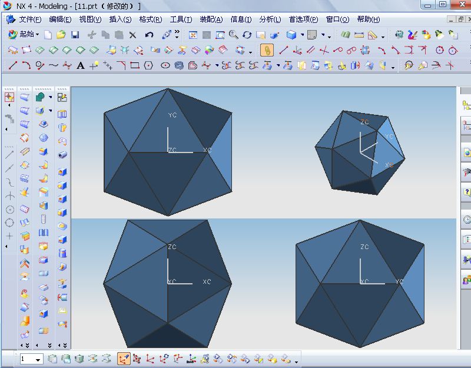The width and height of the screenshot is (471, 368).
Task: Expand the first left toolbar overflow chevron
Action: (27, 346)
